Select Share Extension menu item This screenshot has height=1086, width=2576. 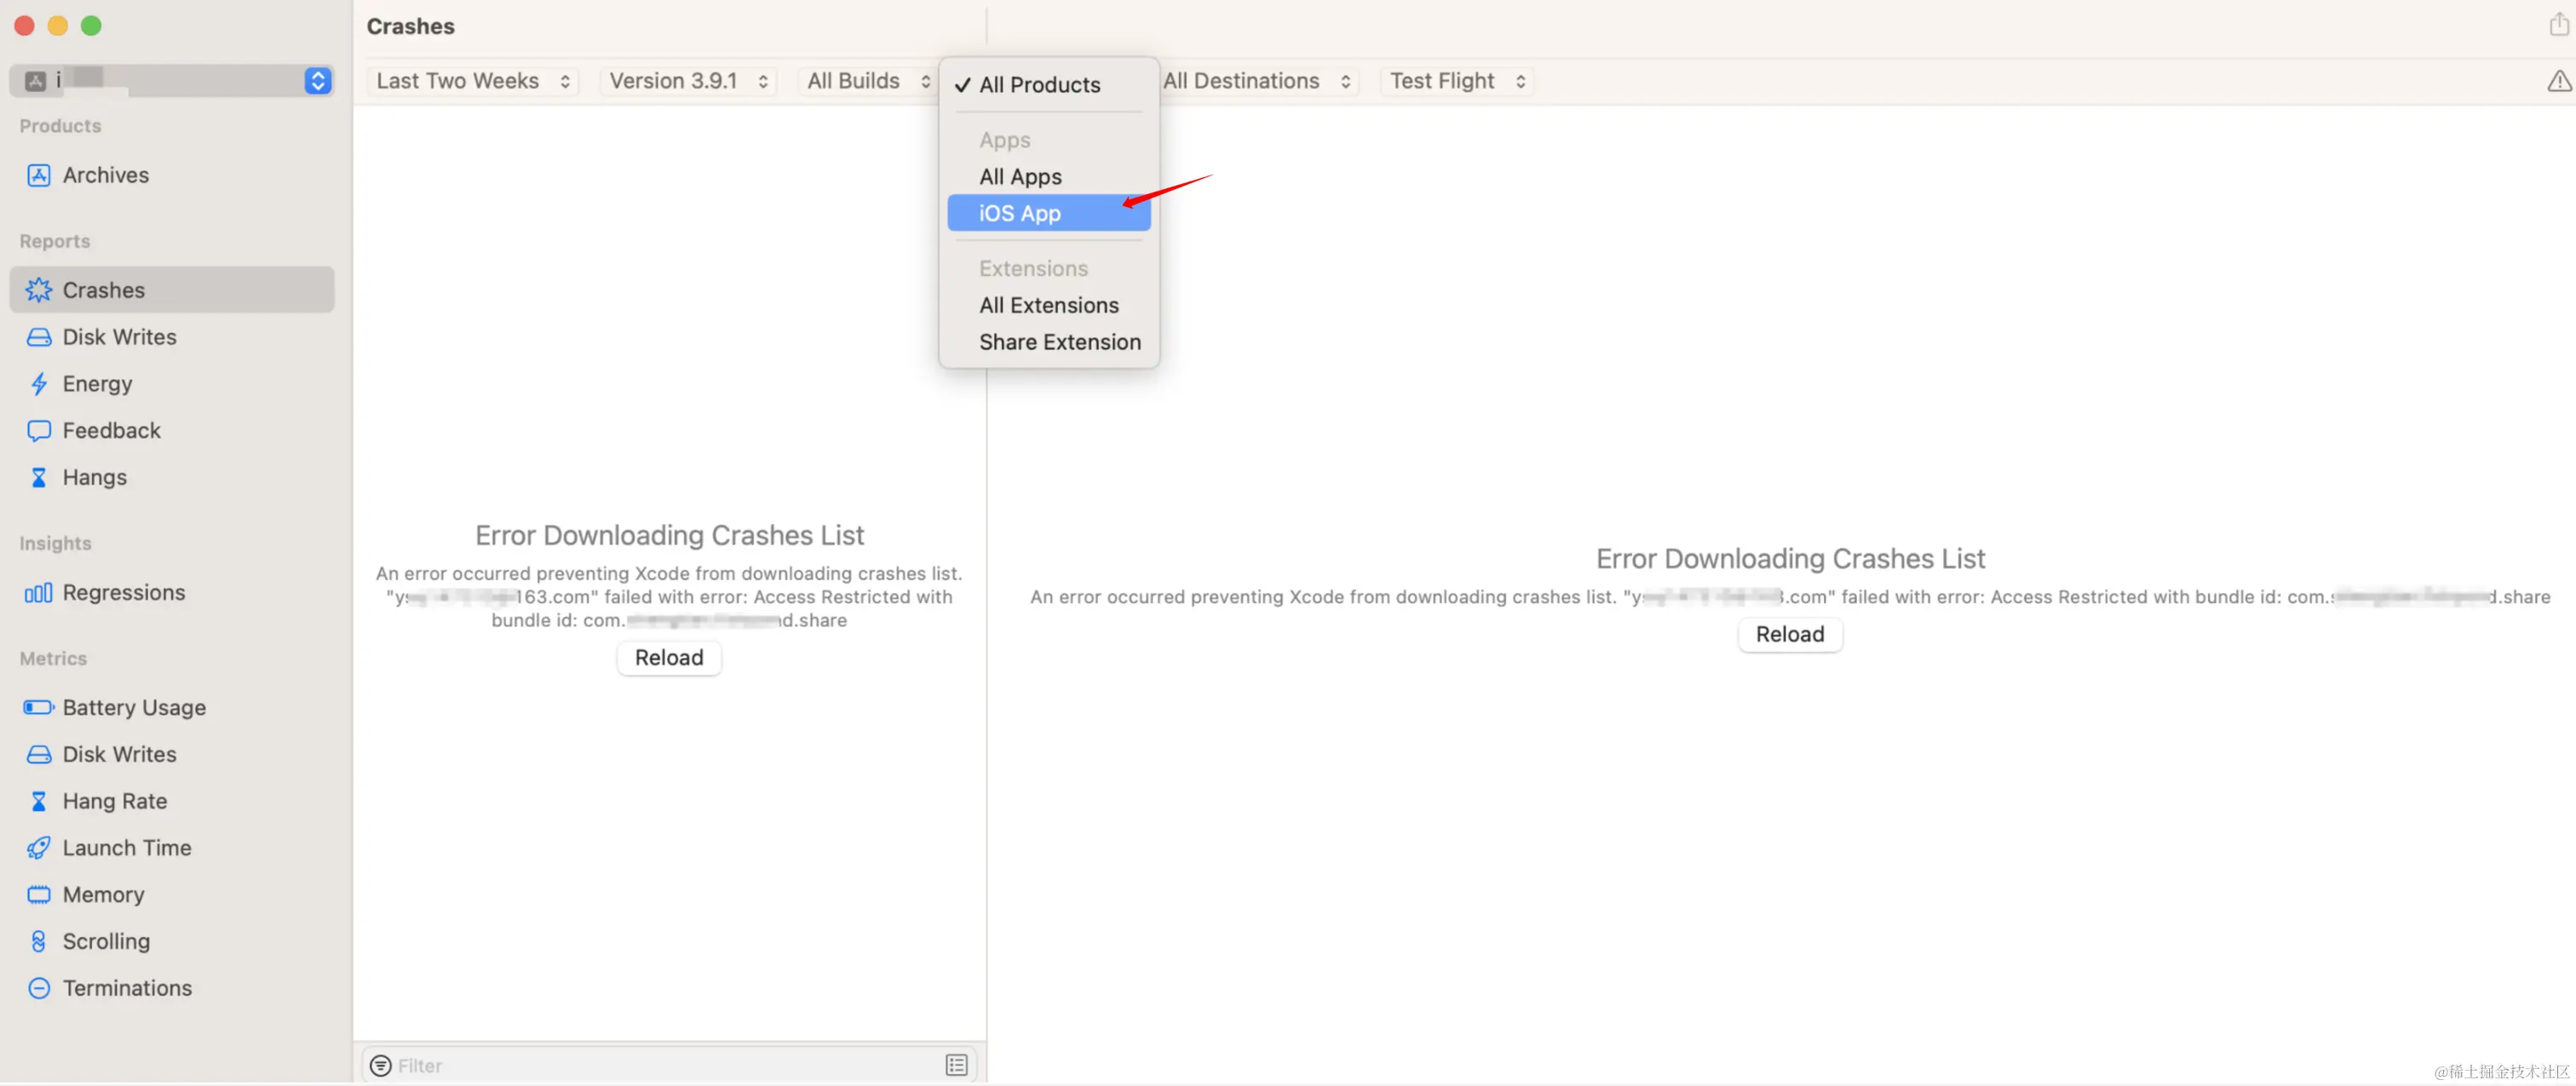(x=1059, y=342)
